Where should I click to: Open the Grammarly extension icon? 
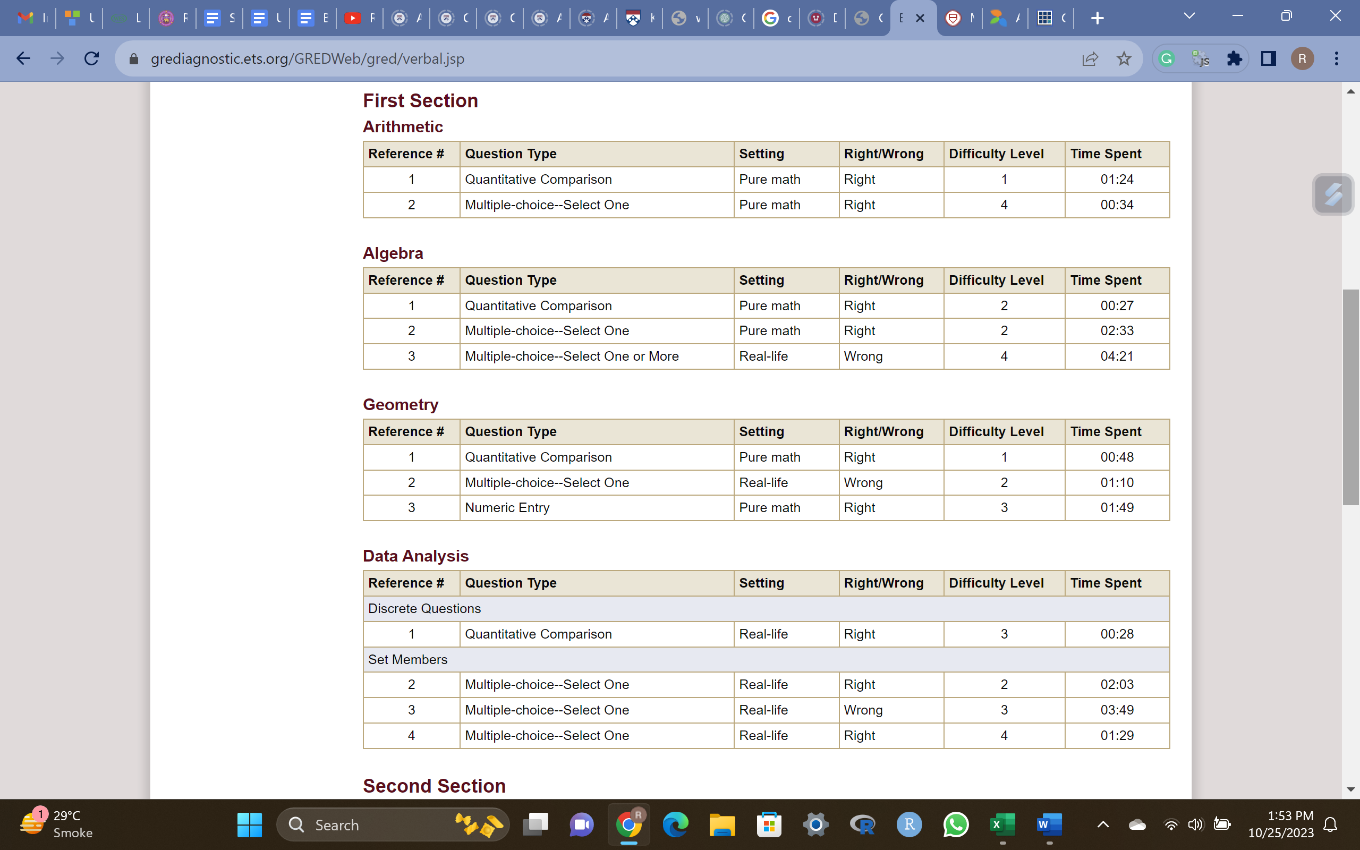[1167, 58]
